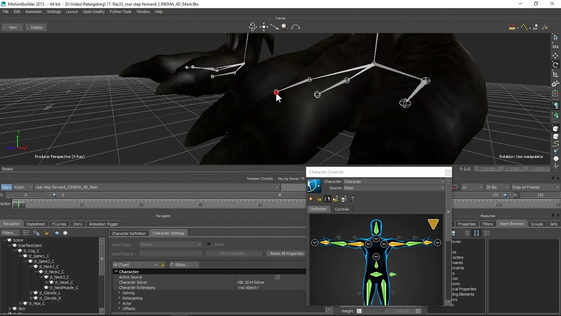Switch to the Dopesheet panel tab
Viewport: 561px width, 316px height.
pyautogui.click(x=36, y=224)
